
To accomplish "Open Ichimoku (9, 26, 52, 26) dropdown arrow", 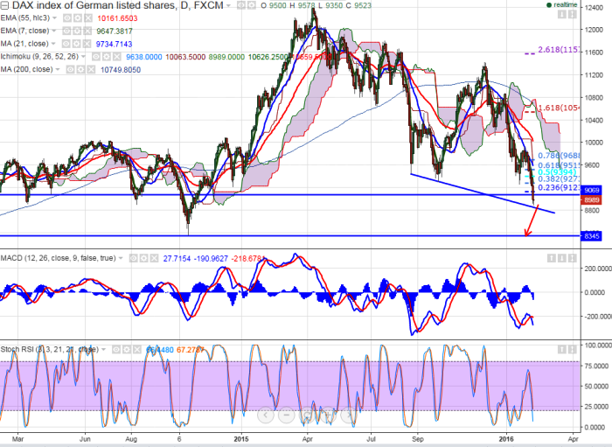I will click(83, 57).
